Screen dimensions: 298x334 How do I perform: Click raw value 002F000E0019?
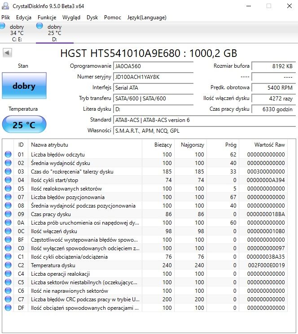[x=266, y=265]
